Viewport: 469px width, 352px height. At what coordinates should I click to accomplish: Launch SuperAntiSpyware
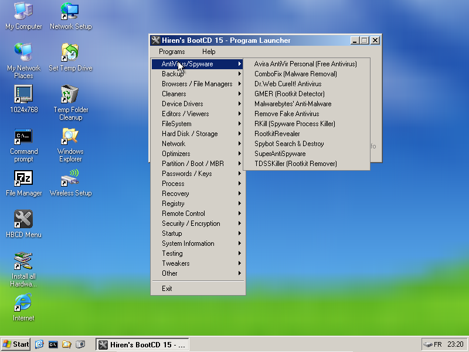click(x=307, y=154)
